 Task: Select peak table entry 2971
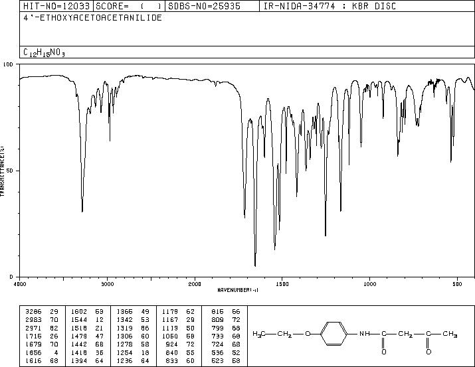tap(33, 328)
